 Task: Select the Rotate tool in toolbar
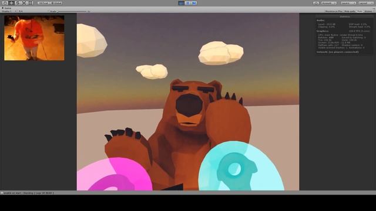pyautogui.click(x=18, y=3)
